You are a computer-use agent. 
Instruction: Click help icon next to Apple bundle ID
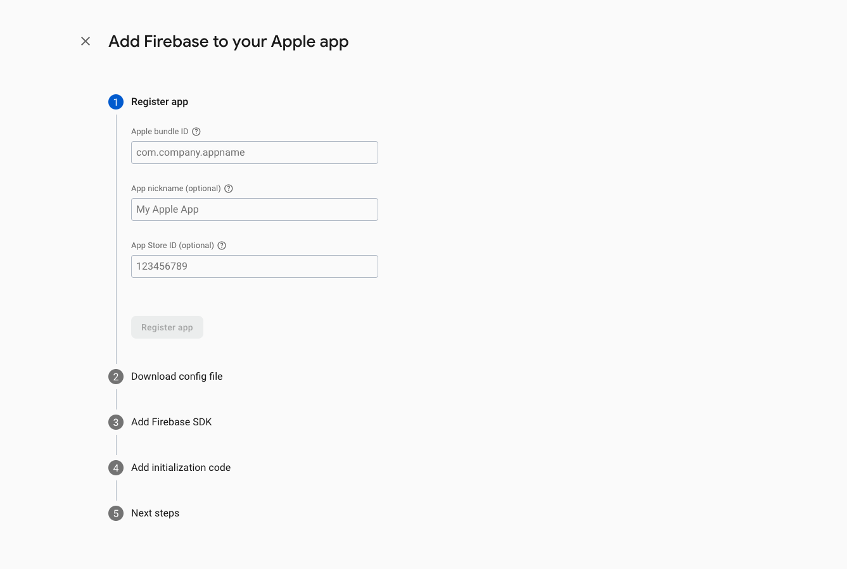(x=196, y=132)
